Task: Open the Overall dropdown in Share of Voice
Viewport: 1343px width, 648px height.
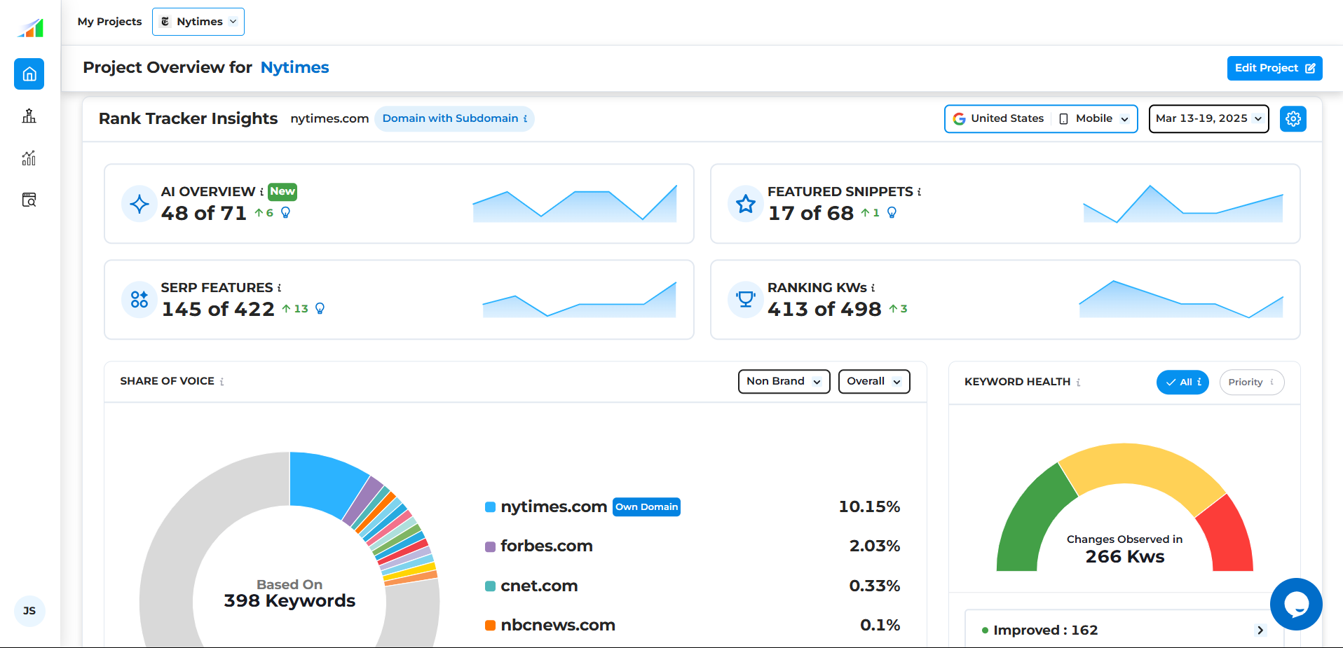Action: click(874, 382)
